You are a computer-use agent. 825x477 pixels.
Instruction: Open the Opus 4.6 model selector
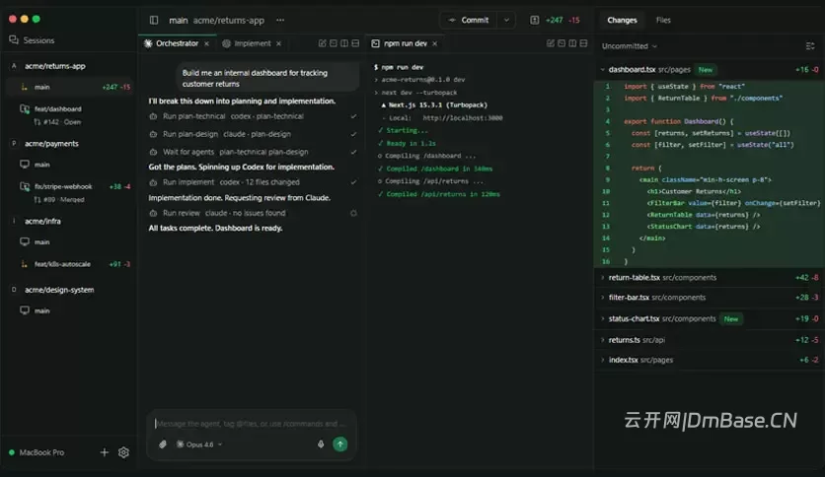(199, 444)
